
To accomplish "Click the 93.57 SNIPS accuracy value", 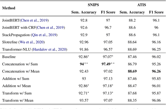I will pyautogui.click(x=82, y=100).
